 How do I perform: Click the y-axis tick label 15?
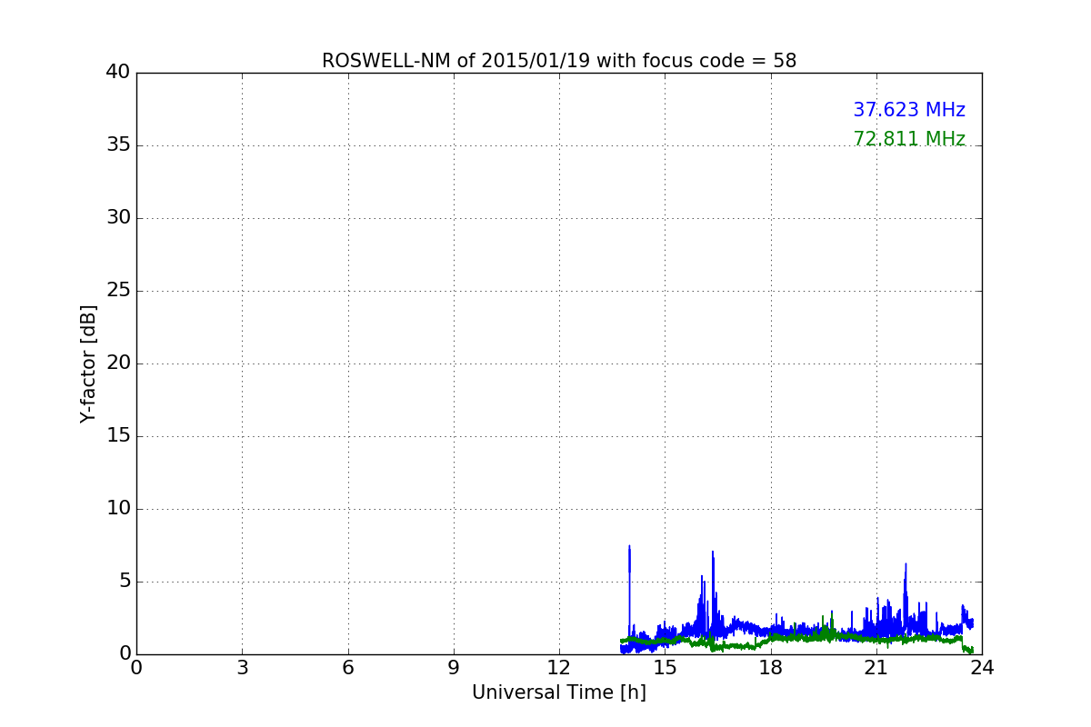[118, 436]
